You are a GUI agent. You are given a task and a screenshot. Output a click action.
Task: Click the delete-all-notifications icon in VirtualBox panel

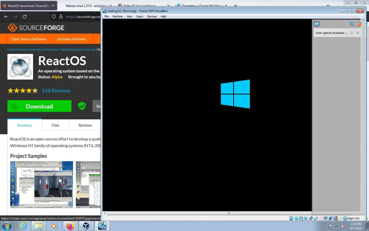point(359,24)
